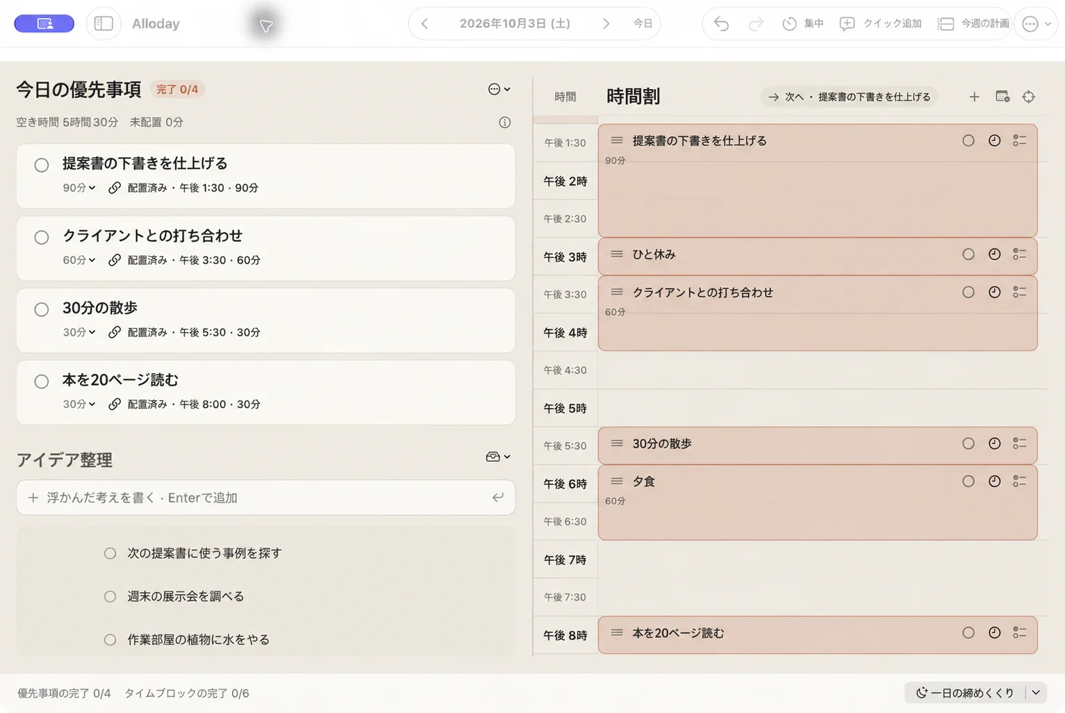
Task: Add a new time block with plus icon
Action: click(974, 97)
